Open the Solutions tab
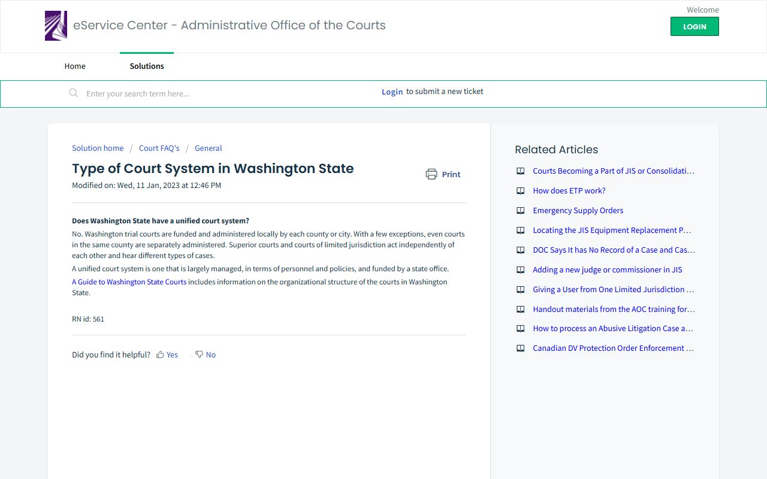 [147, 66]
